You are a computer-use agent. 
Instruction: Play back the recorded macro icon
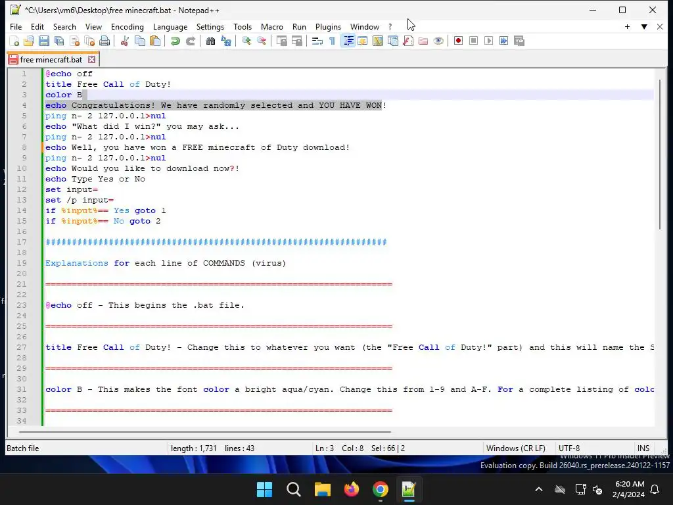point(488,41)
